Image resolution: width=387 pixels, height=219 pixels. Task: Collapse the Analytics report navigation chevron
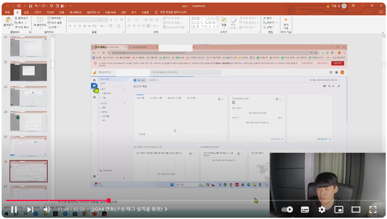pos(124,178)
